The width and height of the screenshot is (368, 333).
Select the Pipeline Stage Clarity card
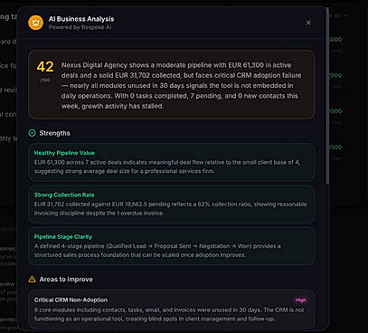[x=172, y=246]
